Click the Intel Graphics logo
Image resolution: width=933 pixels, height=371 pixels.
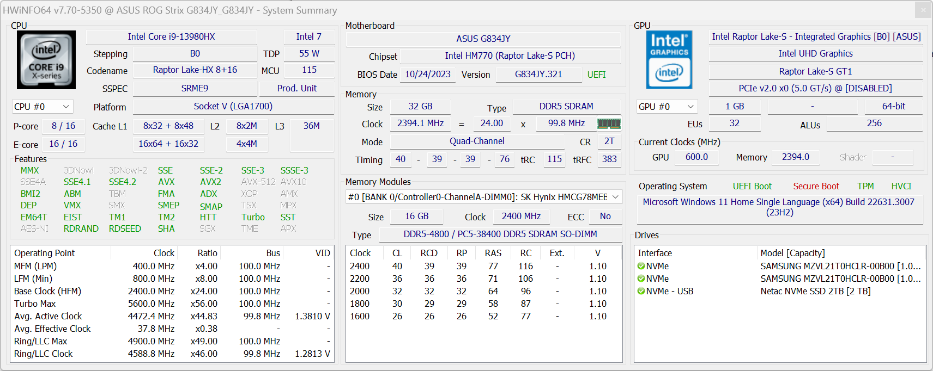669,60
